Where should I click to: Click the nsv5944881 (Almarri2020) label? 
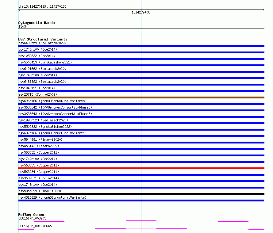tap(40, 139)
